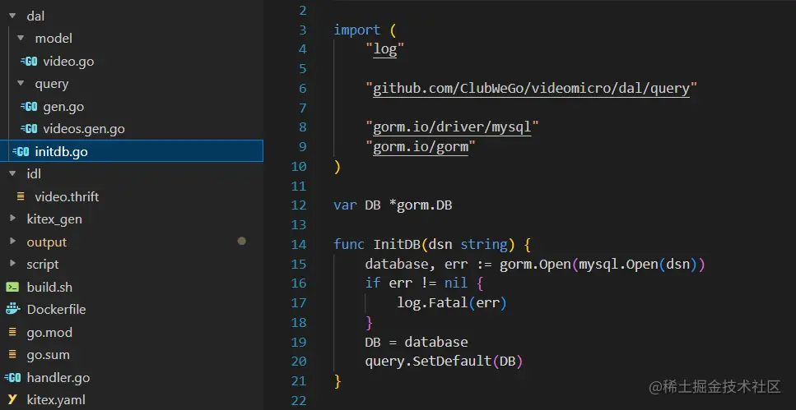Click the Go icon beside video.go
The image size is (796, 410).
[29, 62]
